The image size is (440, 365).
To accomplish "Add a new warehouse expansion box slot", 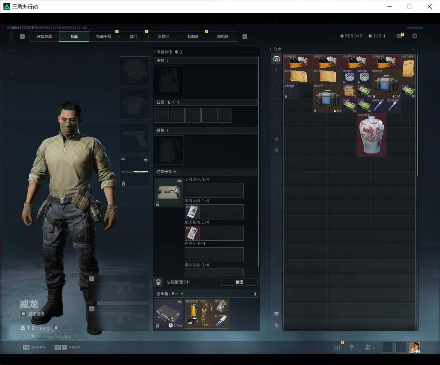I will (x=277, y=70).
